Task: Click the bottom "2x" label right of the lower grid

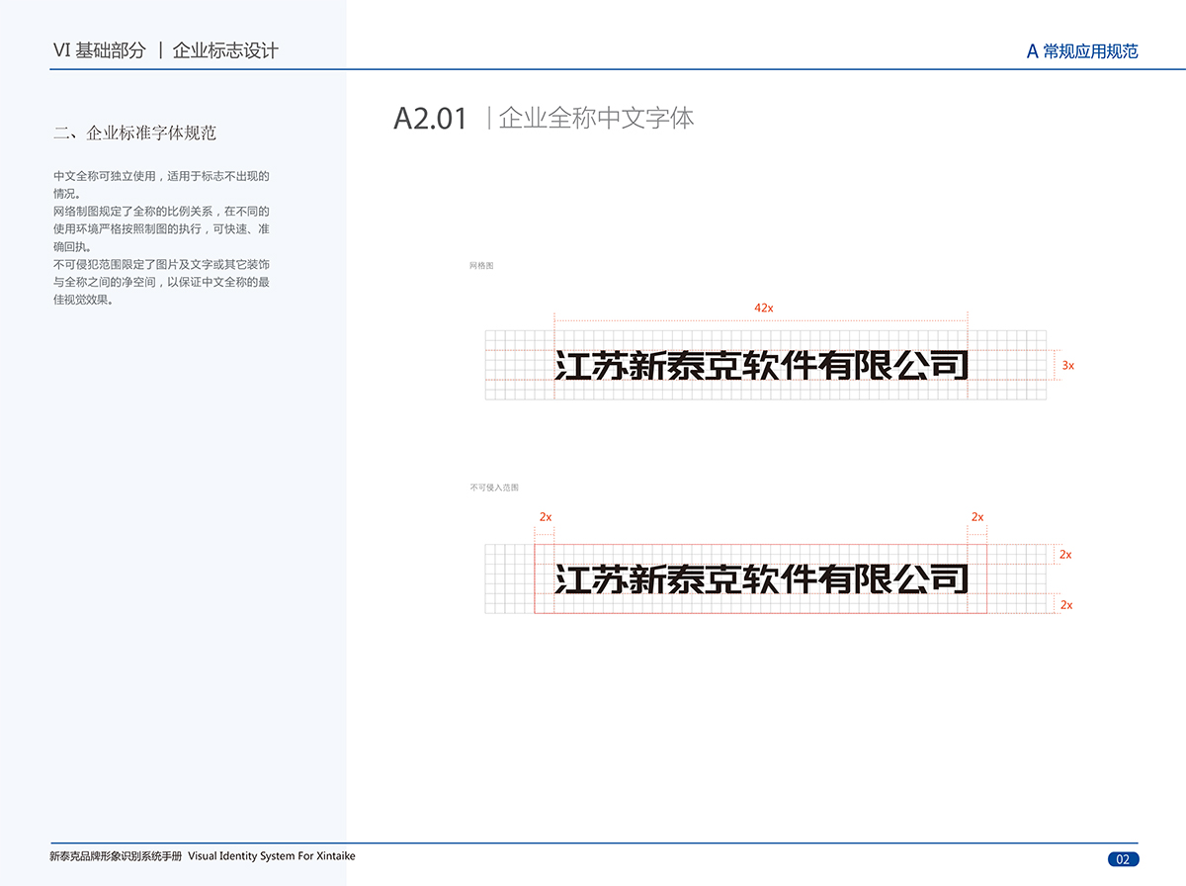Action: tap(1065, 604)
